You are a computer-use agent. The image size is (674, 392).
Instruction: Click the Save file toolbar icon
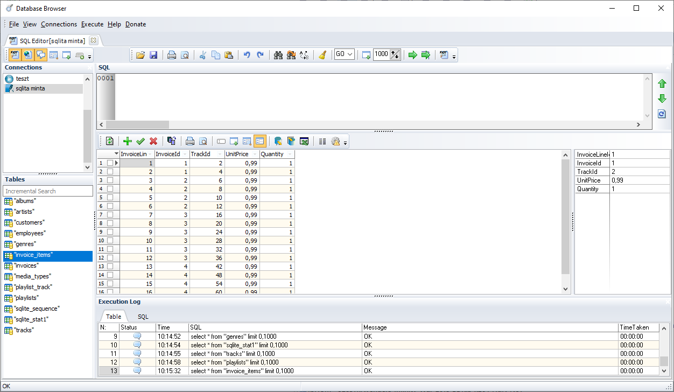(153, 55)
